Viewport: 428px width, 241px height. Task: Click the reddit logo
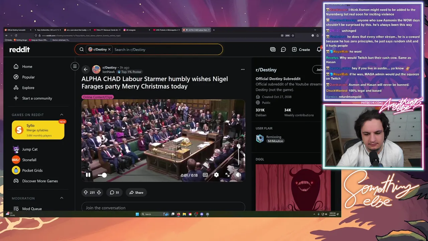coord(19,50)
